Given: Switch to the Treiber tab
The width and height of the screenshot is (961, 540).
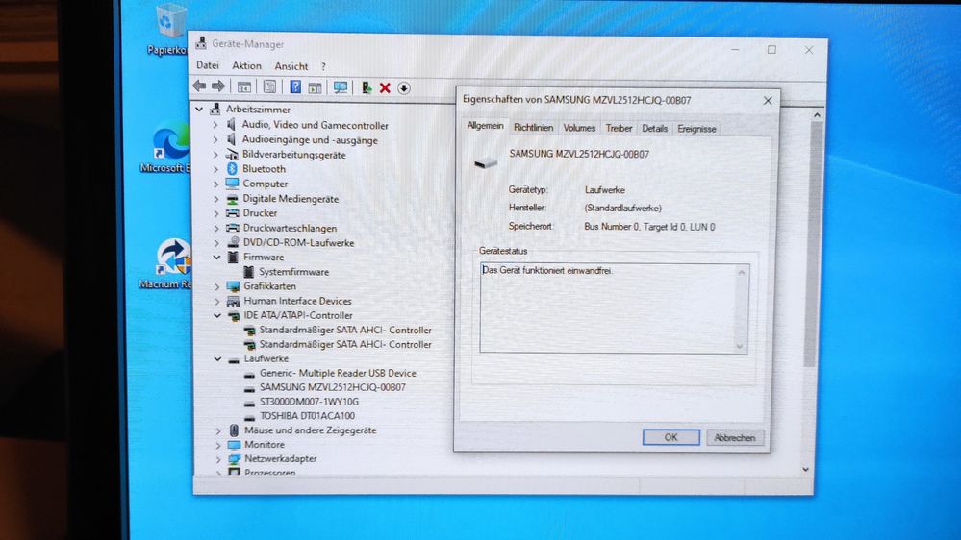Looking at the screenshot, I should tap(619, 128).
